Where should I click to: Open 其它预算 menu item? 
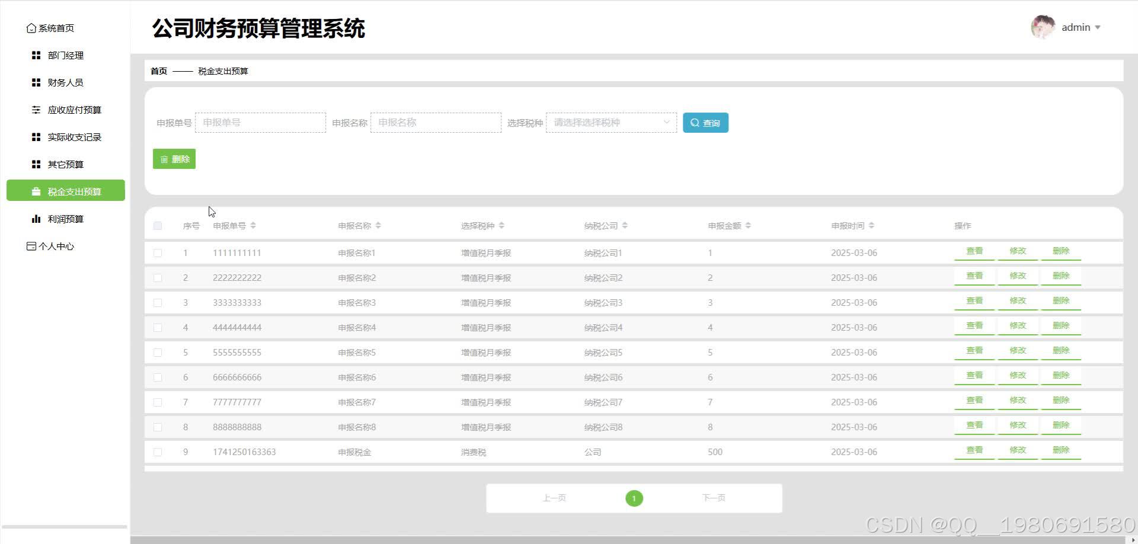coord(66,164)
